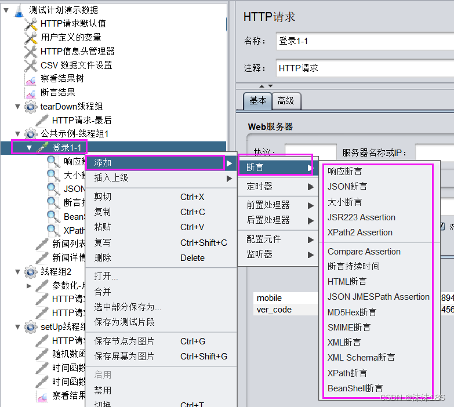Click the dropper icon beside 新闻列表
454x407 pixels.
coord(42,244)
